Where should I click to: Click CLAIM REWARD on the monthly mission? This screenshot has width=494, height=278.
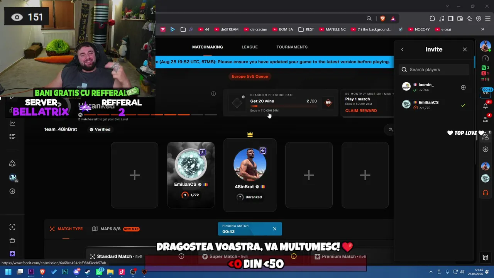[361, 110]
